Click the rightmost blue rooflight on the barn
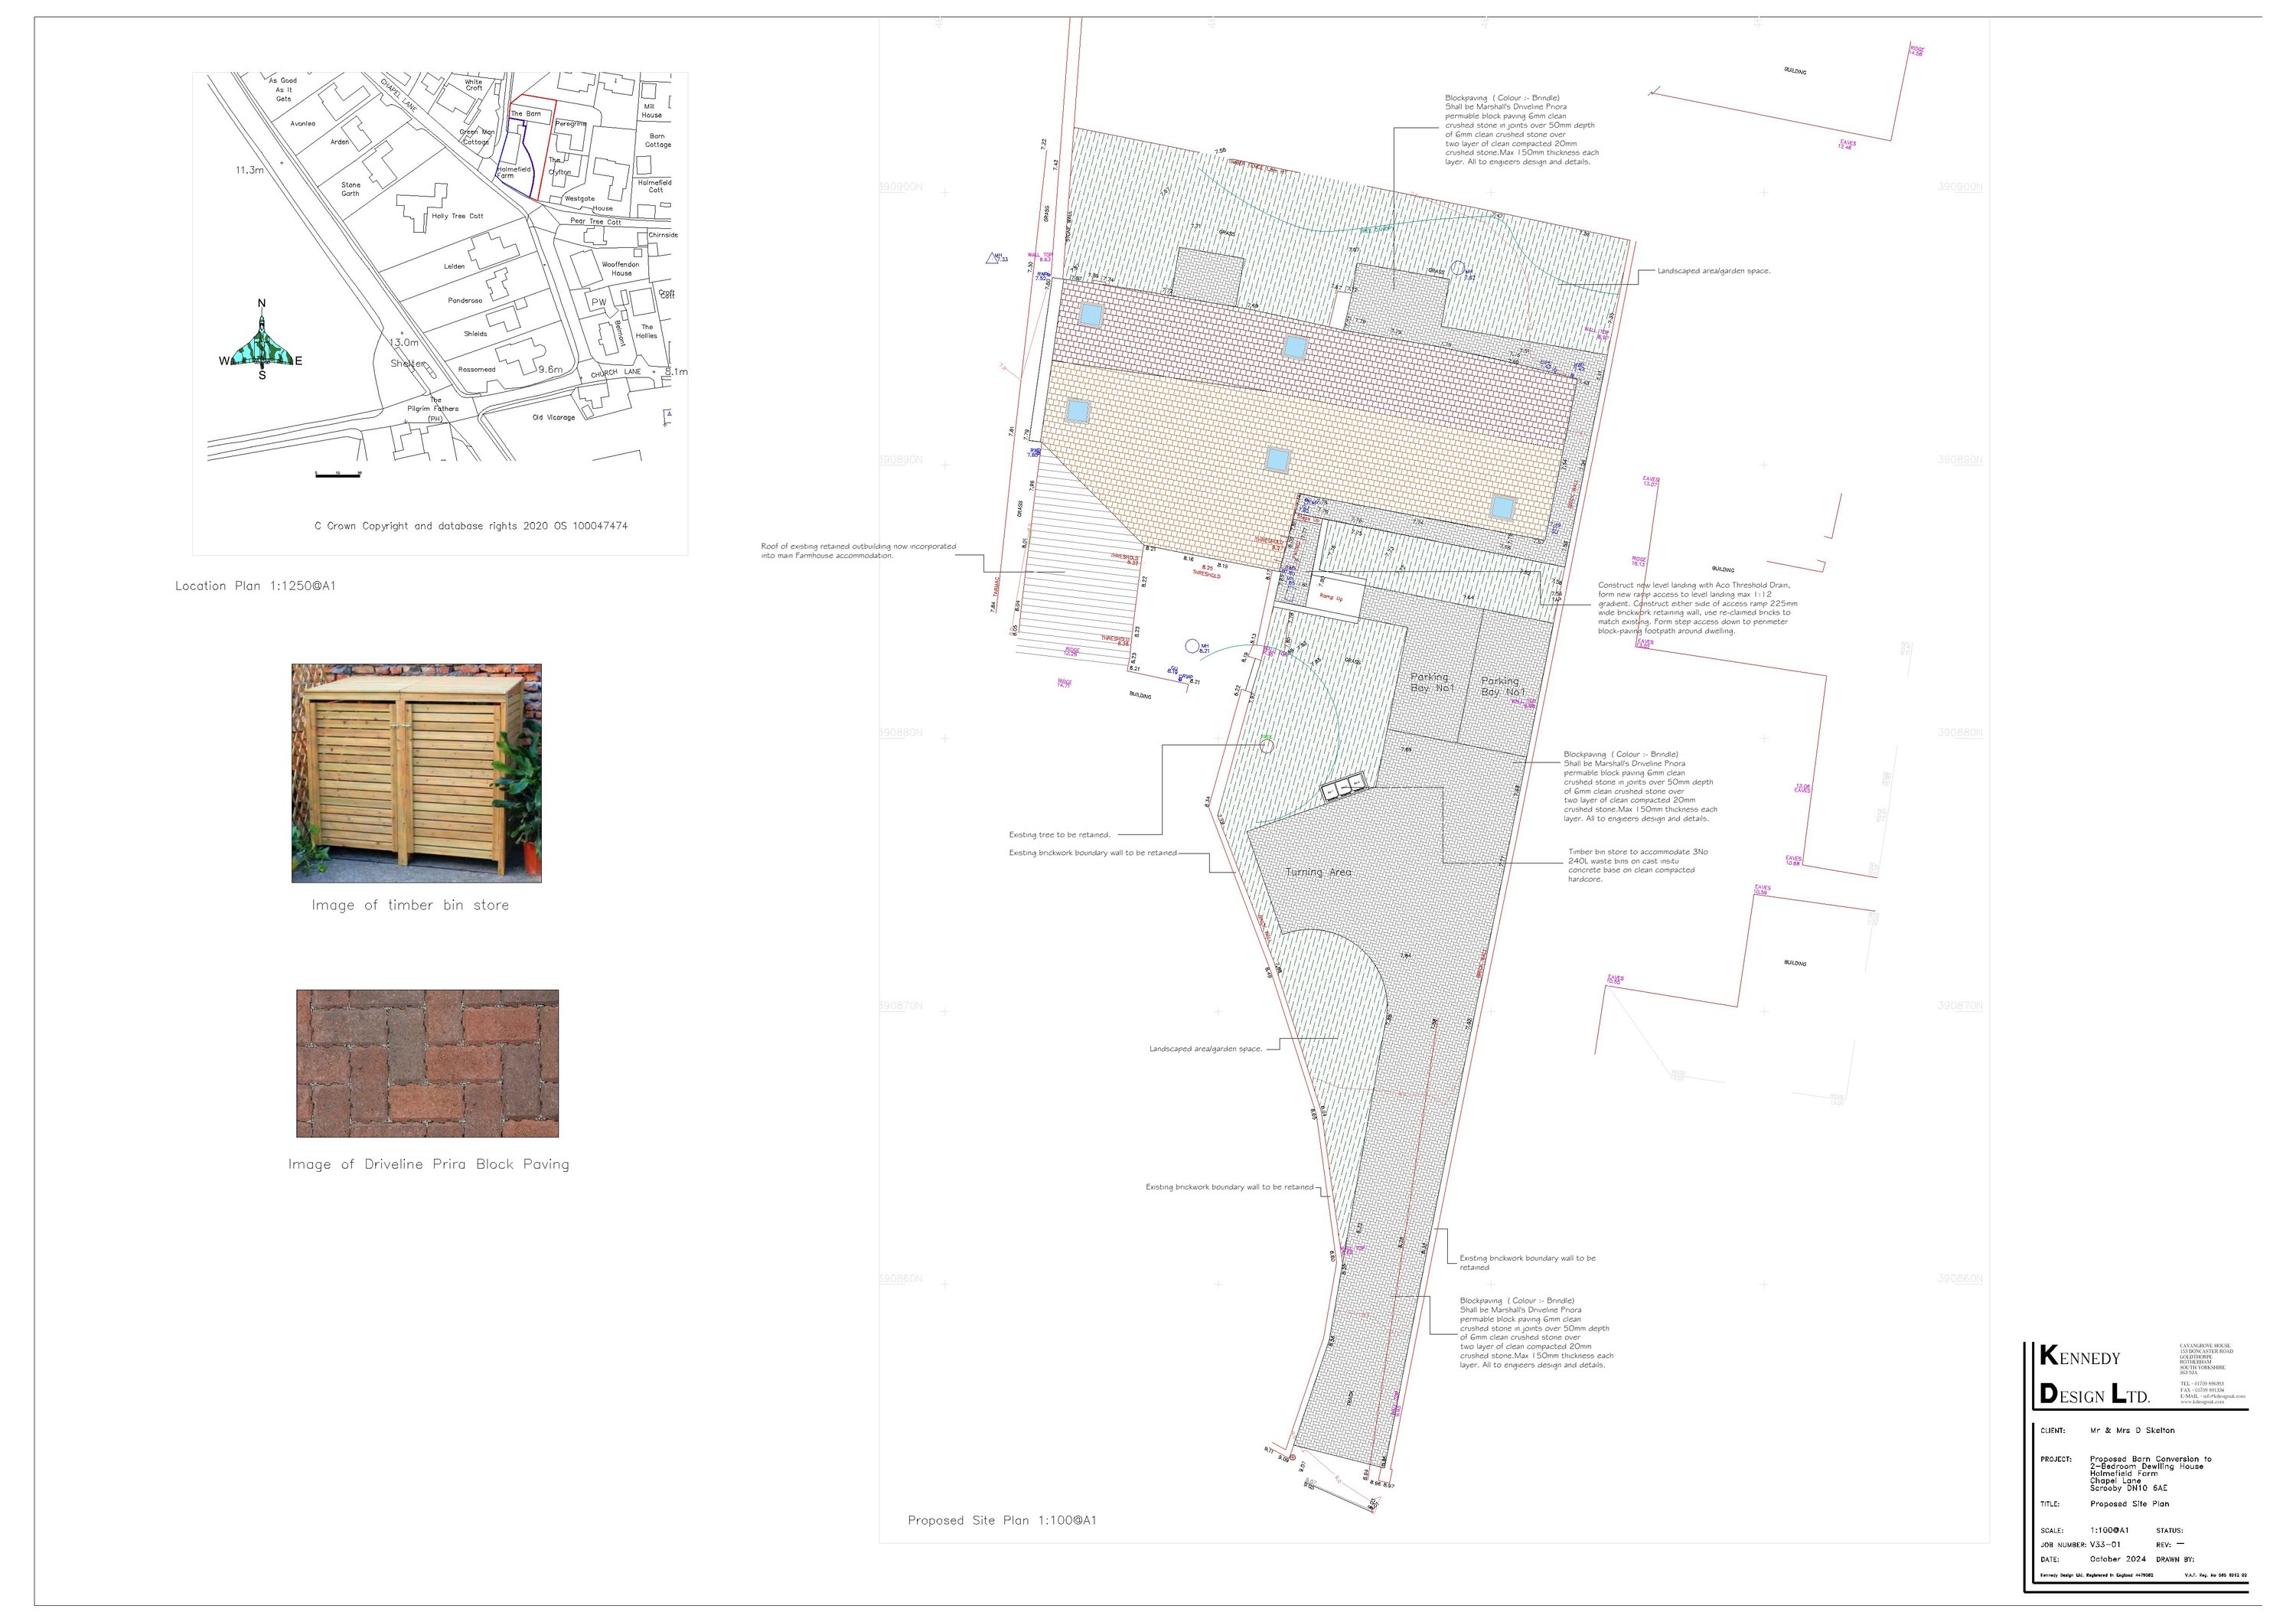Image resolution: width=2296 pixels, height=1622 pixels. (x=1502, y=507)
